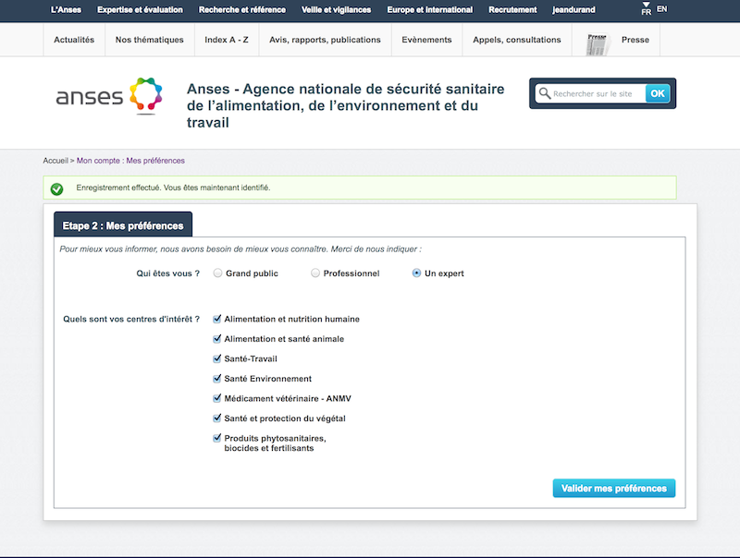Open the Index A - Z menu
The image size is (740, 558).
pyautogui.click(x=227, y=41)
